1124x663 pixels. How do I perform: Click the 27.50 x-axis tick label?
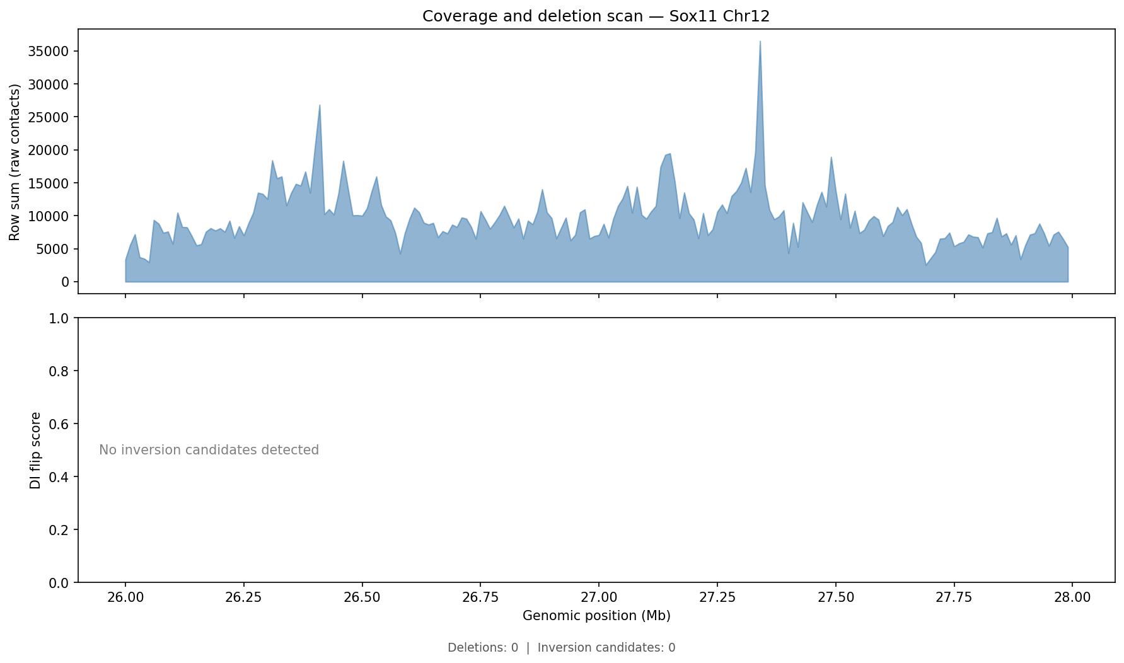pyautogui.click(x=836, y=597)
